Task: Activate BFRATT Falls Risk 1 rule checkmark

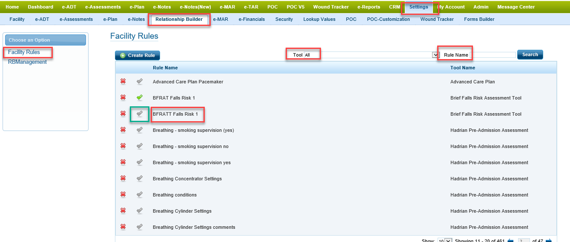Action: point(139,114)
